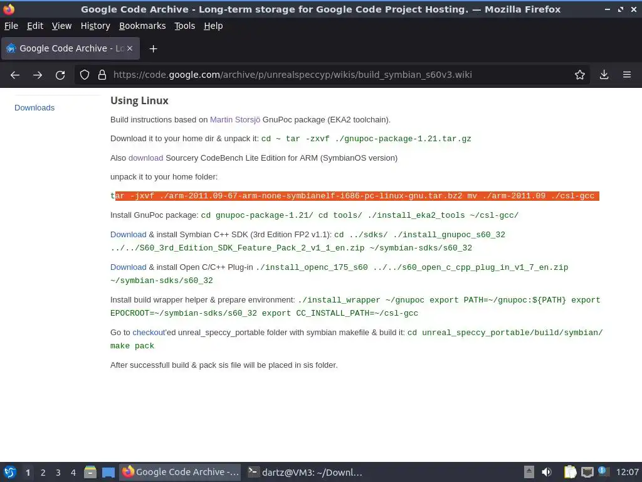The height and width of the screenshot is (482, 642).
Task: Open the update notification tray icon
Action: (603, 471)
